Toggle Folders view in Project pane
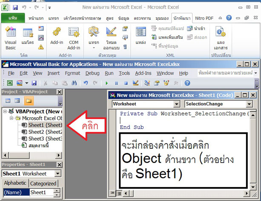The width and height of the screenshot is (261, 201). [x=28, y=101]
